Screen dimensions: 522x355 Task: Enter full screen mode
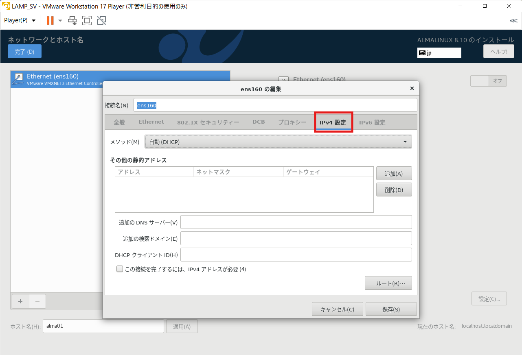87,20
